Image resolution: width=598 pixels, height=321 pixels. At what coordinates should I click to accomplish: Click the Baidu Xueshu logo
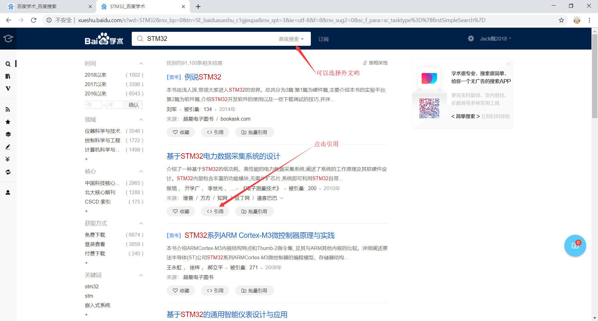[104, 39]
